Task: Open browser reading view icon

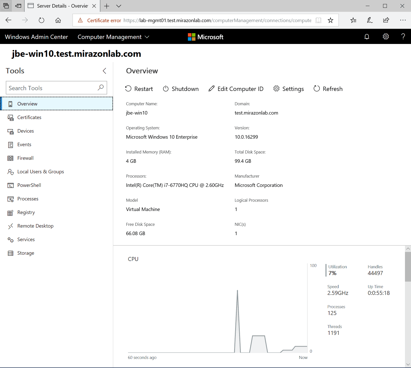Action: click(318, 20)
